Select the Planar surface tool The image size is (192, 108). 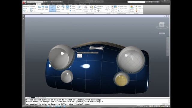point(33,6)
